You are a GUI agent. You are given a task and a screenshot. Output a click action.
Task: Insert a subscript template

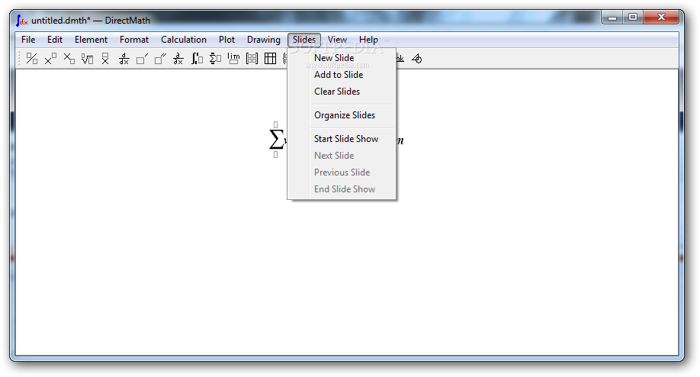point(69,59)
